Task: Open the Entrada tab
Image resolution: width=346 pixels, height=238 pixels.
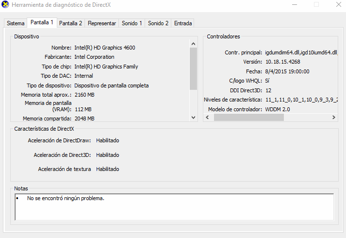Action: coord(183,23)
